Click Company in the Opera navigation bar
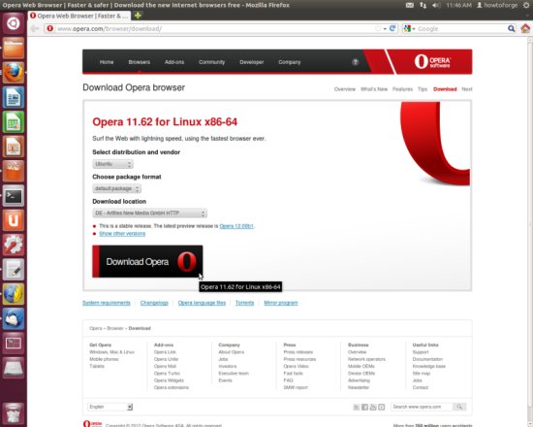This screenshot has width=533, height=427. (290, 62)
